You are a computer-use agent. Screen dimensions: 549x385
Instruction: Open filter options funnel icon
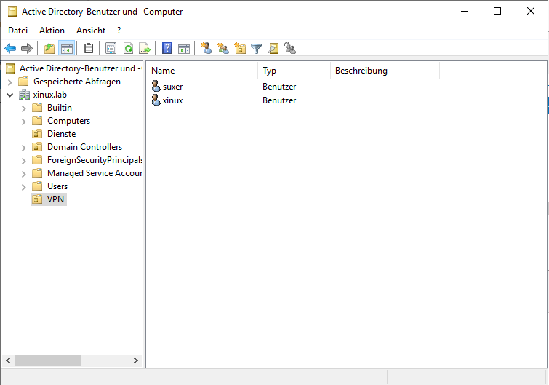coord(257,49)
